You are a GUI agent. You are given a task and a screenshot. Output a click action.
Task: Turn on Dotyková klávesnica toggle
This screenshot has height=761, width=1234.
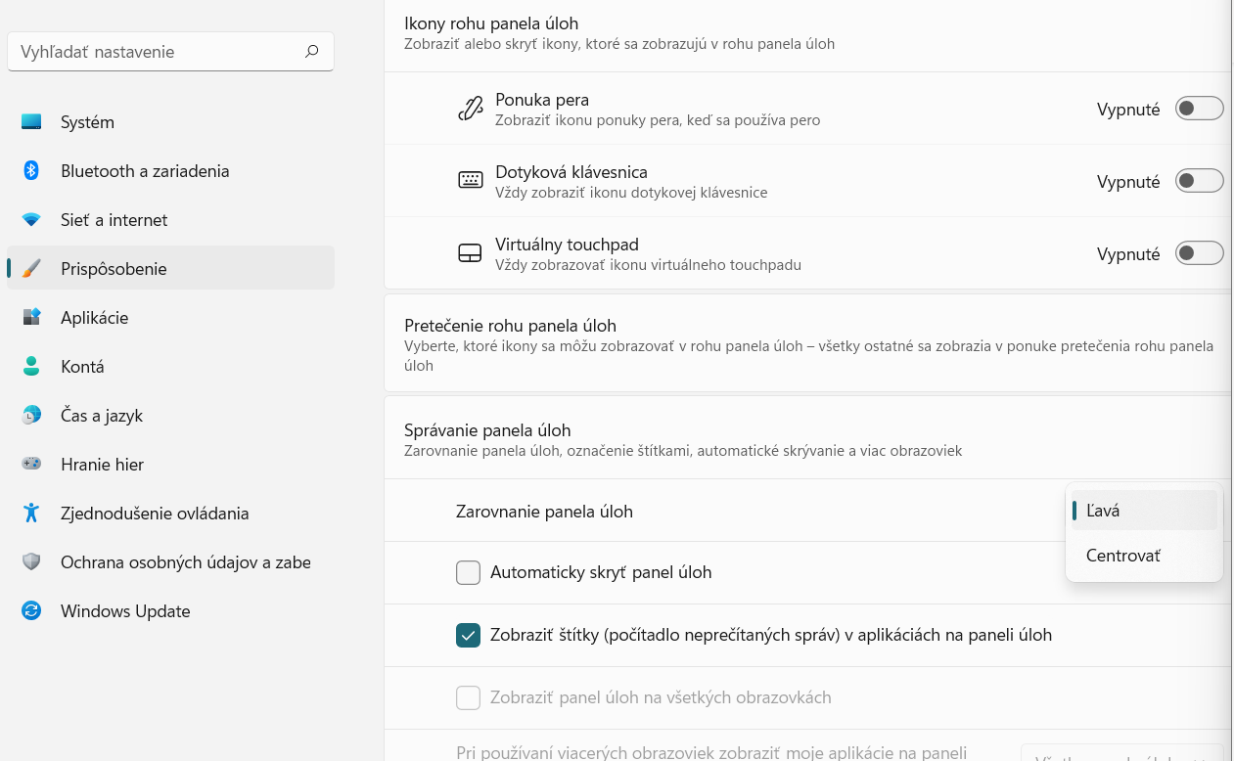tap(1199, 181)
